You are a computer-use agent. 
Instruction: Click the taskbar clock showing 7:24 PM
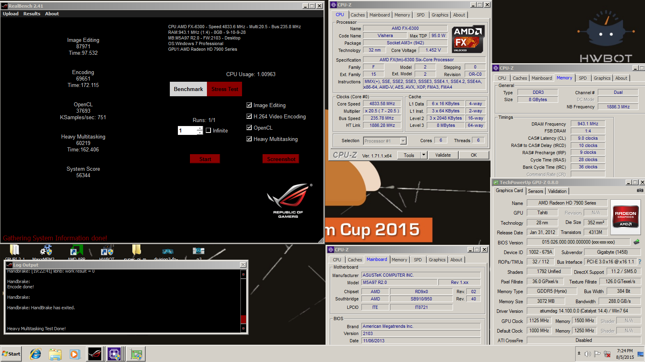pyautogui.click(x=625, y=354)
